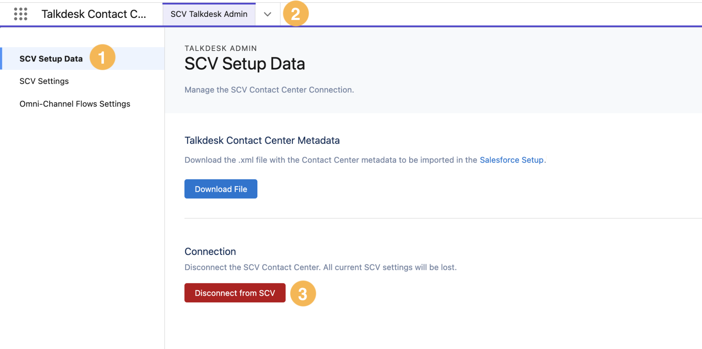Follow the Salesforce Setup link

click(x=512, y=160)
